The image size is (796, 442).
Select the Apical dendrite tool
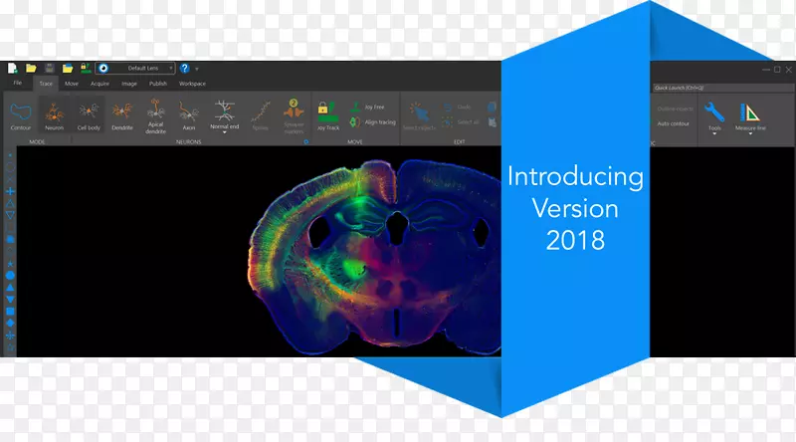[156, 116]
